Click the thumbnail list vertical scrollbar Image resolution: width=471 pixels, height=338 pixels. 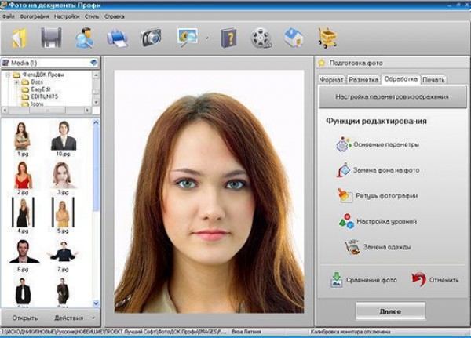[97, 212]
